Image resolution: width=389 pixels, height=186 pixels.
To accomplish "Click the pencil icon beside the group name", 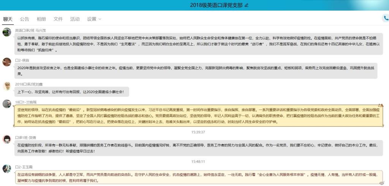I will (x=247, y=5).
